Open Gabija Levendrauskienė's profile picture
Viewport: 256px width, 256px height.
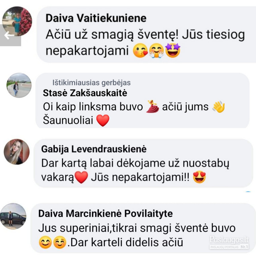click(x=17, y=152)
